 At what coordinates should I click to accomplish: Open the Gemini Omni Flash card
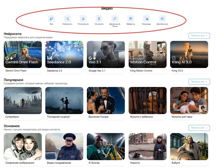(23, 57)
